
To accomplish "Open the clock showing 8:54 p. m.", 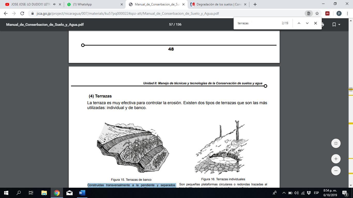I will 330,193.
